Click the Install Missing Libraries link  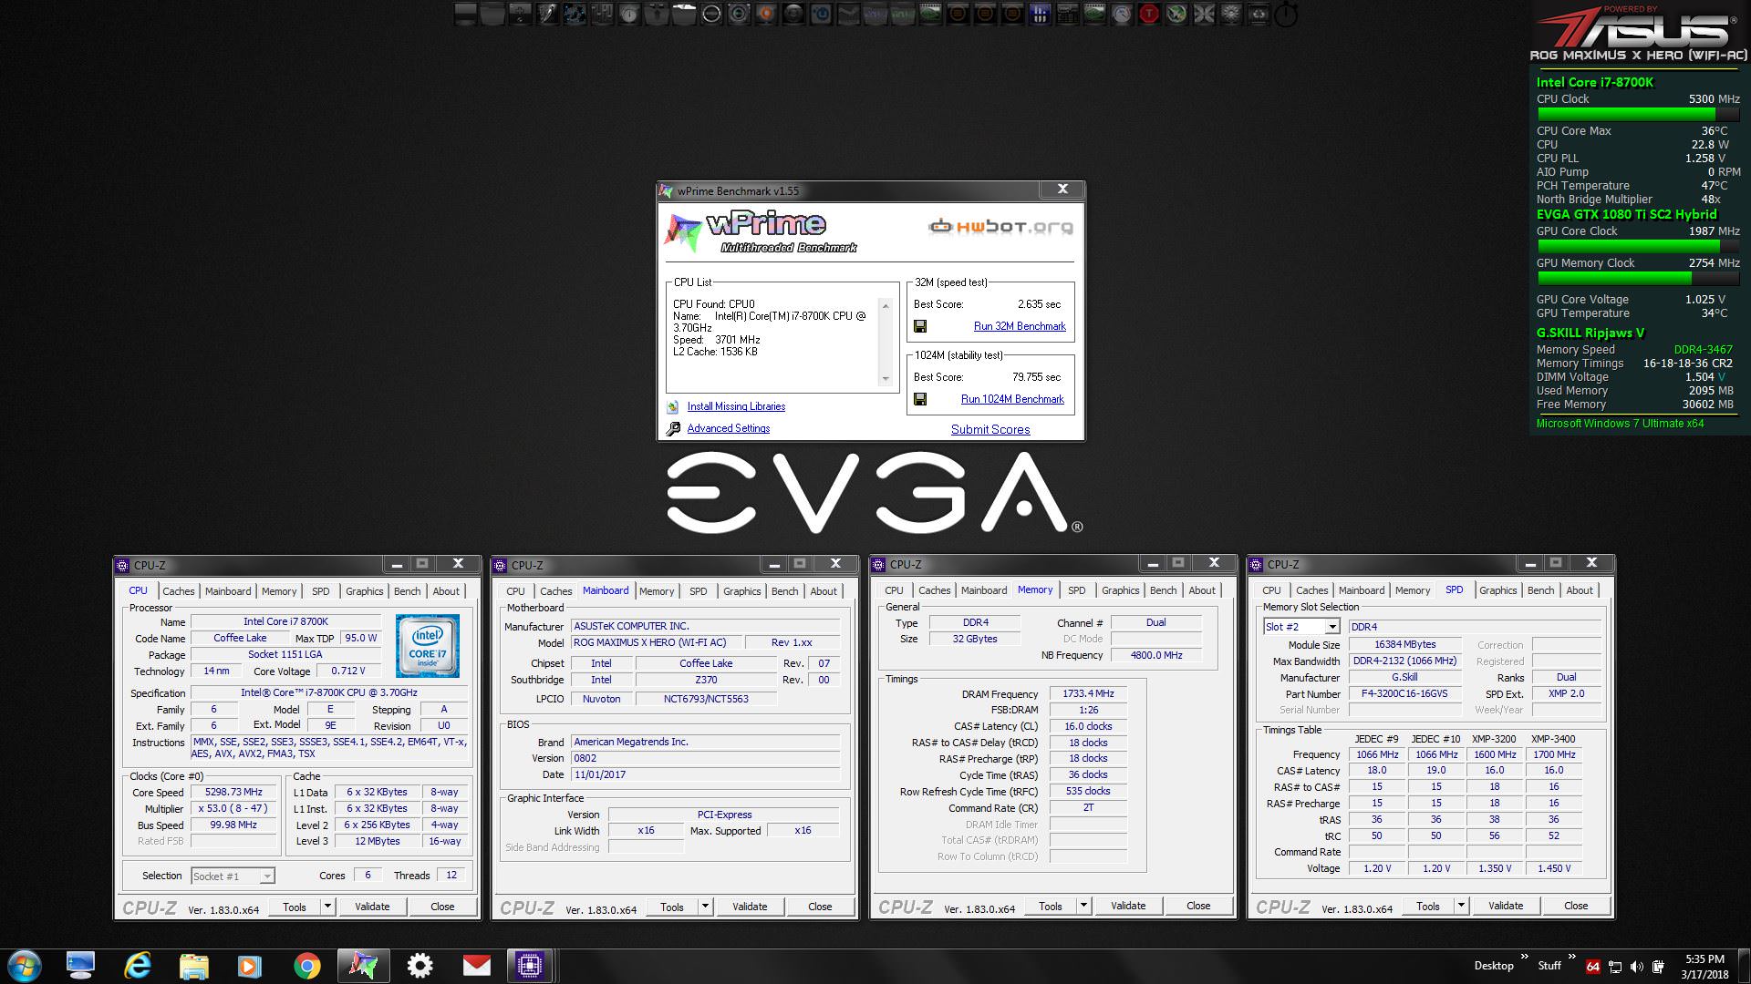(736, 406)
